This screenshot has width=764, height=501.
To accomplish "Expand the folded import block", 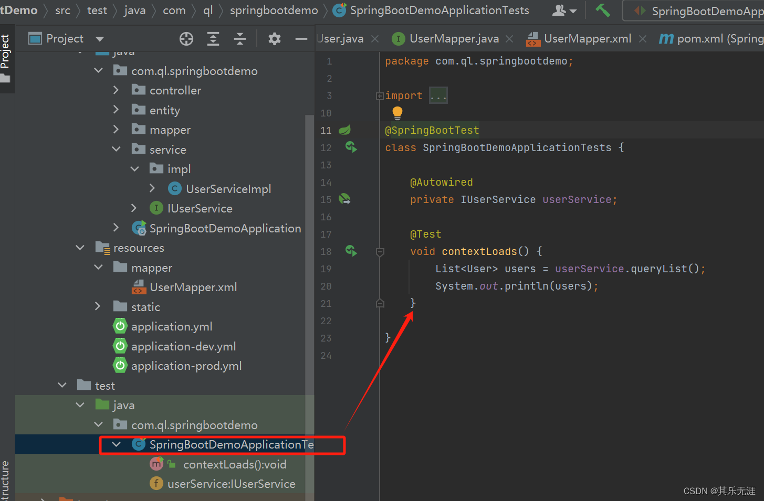I will click(x=380, y=96).
